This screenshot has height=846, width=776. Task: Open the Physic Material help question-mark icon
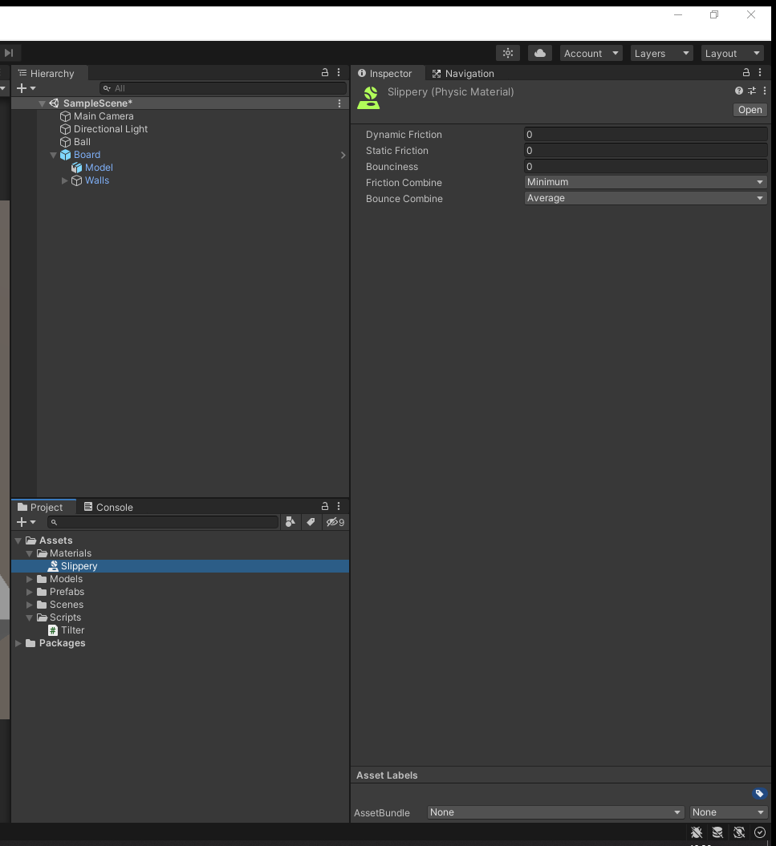click(x=739, y=91)
